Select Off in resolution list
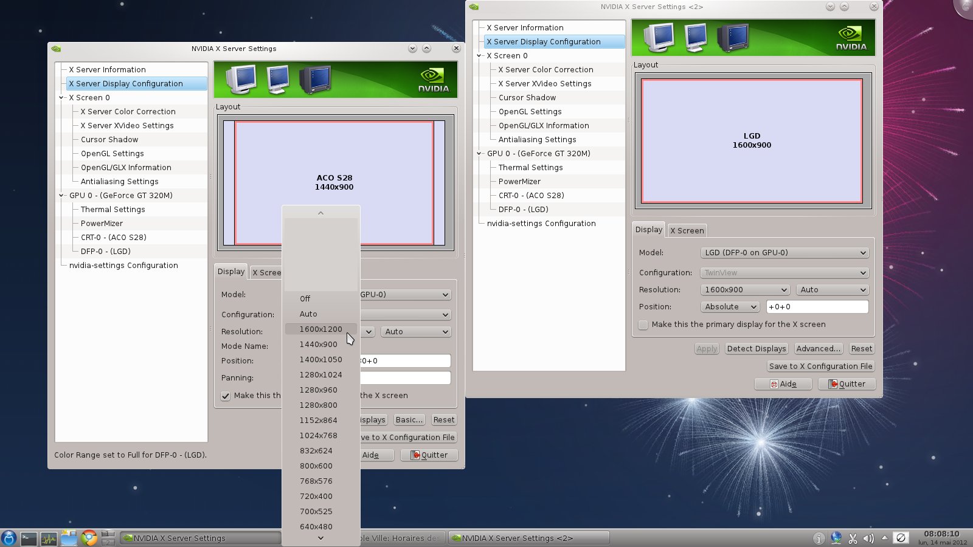Viewport: 973px width, 547px height. (321, 299)
